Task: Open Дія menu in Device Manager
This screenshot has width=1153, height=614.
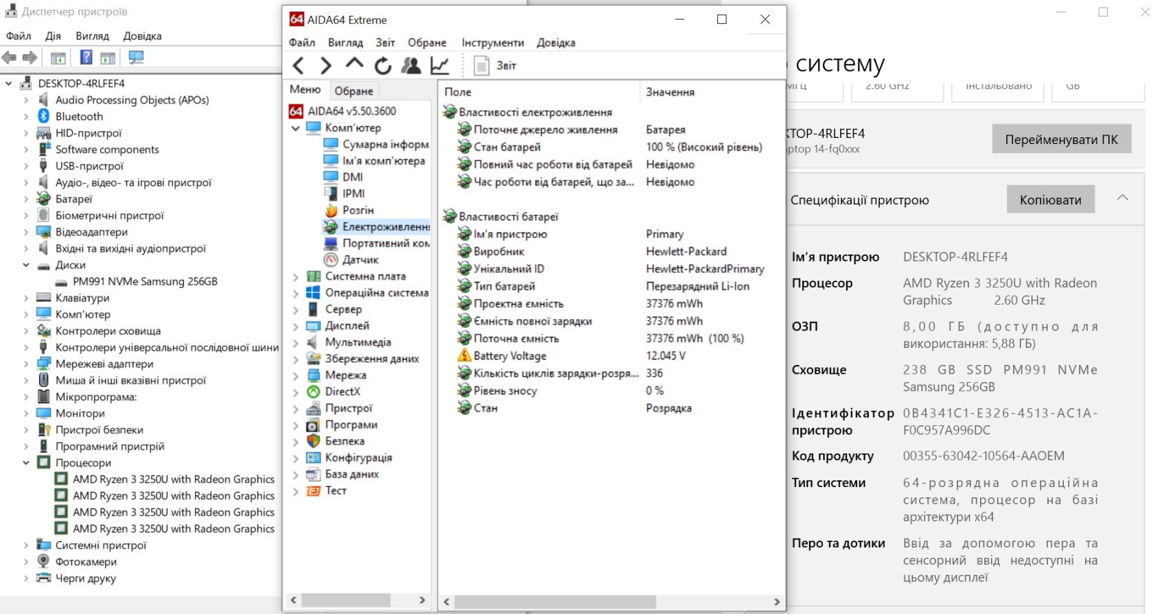Action: pyautogui.click(x=53, y=36)
